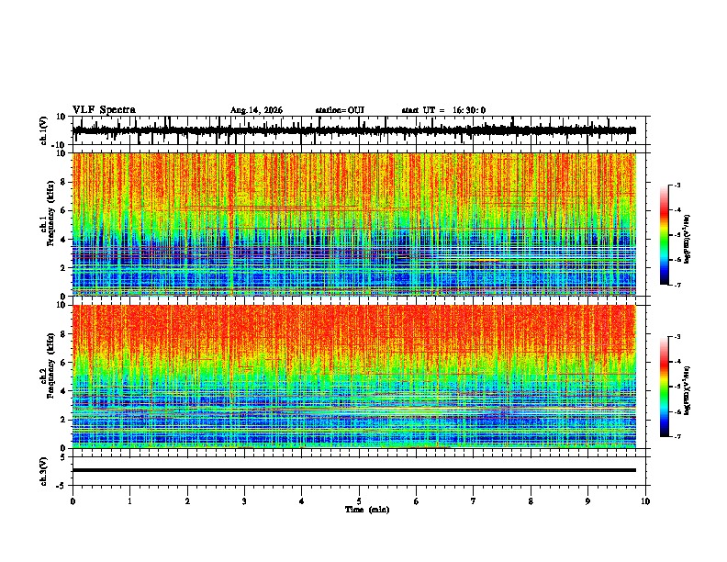Screen dimensions: 727x562
Task: Click the -10 tick label of ch.1(V) waveform
Action: coord(60,145)
